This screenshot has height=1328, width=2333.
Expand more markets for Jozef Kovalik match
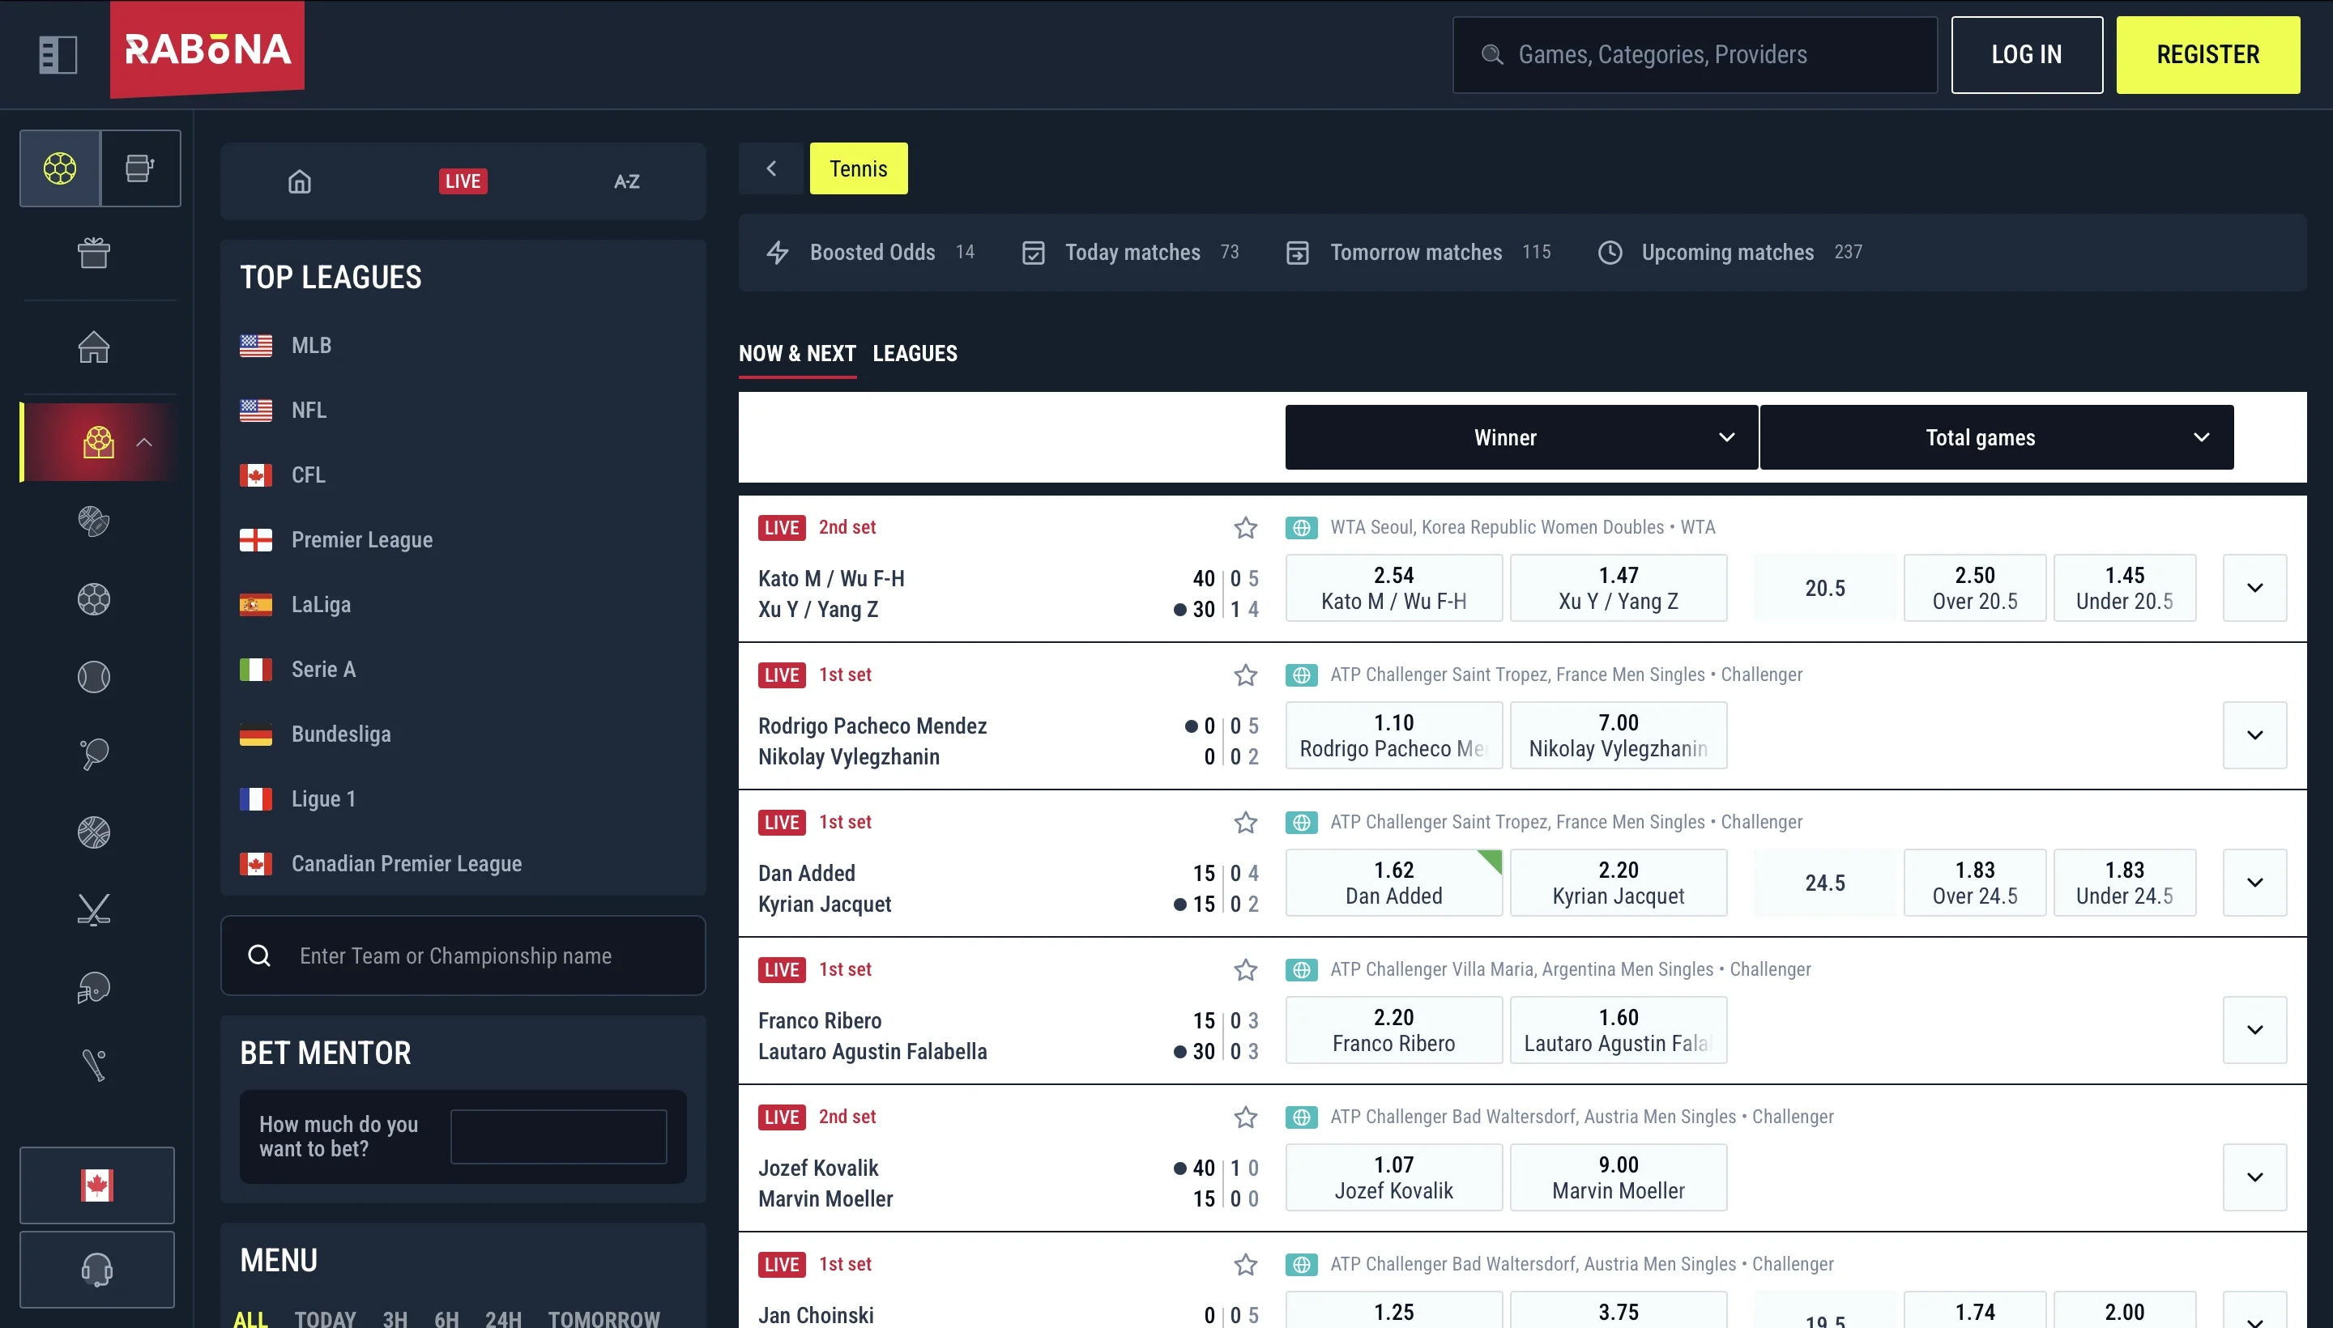(2254, 1177)
